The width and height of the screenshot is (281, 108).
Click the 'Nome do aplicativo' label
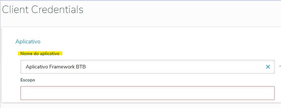(x=40, y=54)
